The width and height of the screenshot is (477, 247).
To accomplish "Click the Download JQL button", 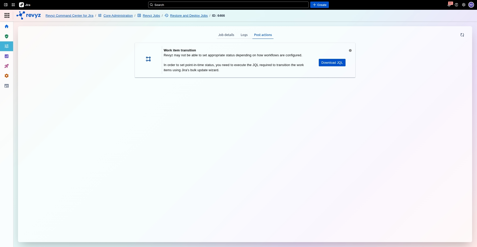I will point(332,63).
